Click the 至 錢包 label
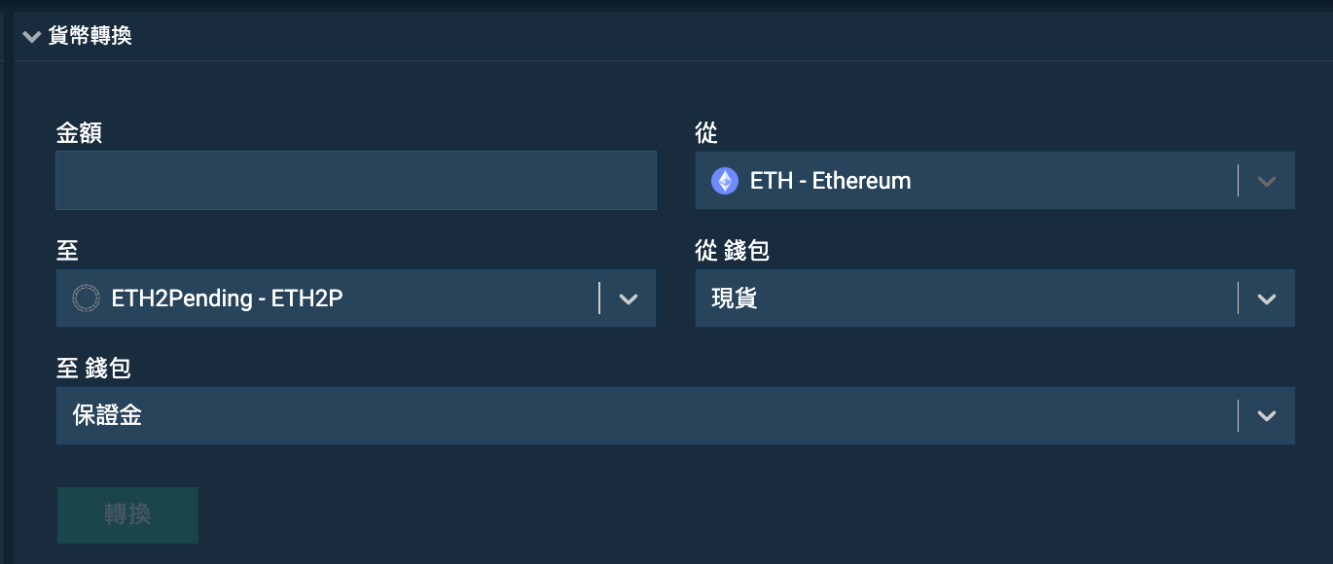The image size is (1333, 564). coord(93,369)
